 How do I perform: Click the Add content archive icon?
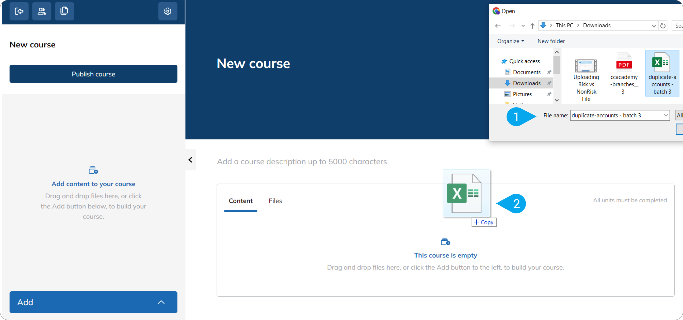93,170
